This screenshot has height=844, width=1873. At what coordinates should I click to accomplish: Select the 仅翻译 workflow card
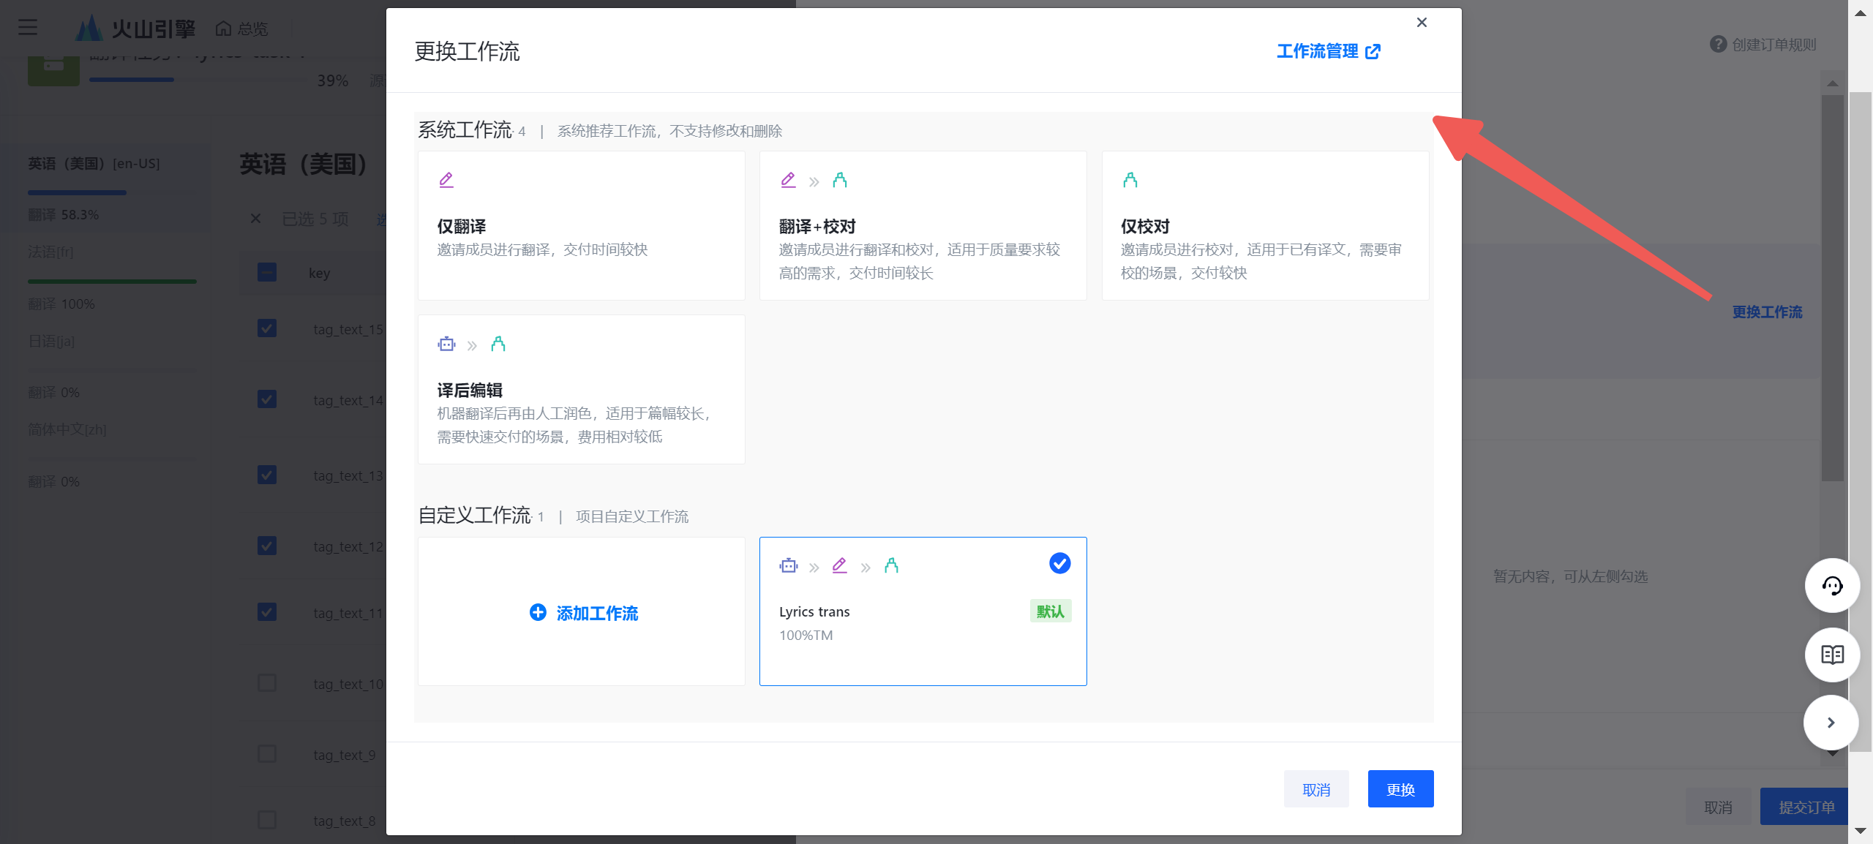pos(581,226)
